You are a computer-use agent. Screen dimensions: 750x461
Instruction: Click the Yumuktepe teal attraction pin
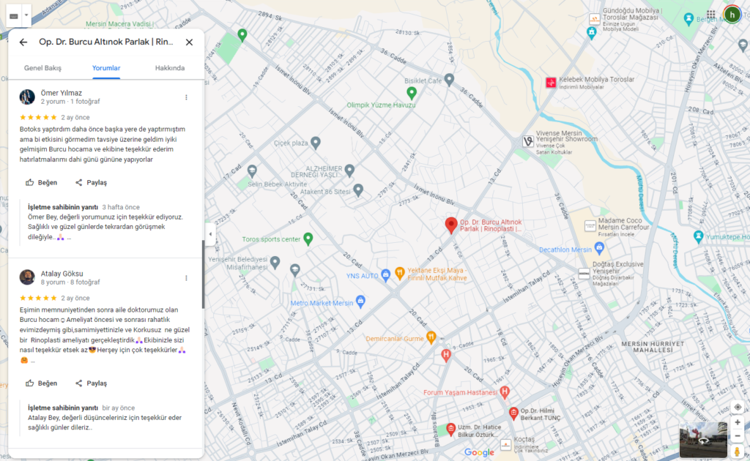coord(698,236)
